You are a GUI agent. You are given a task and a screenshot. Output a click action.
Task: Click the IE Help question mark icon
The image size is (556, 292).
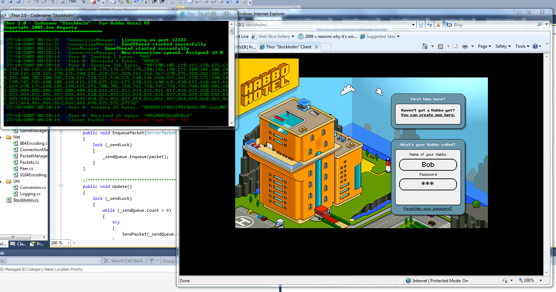[535, 46]
